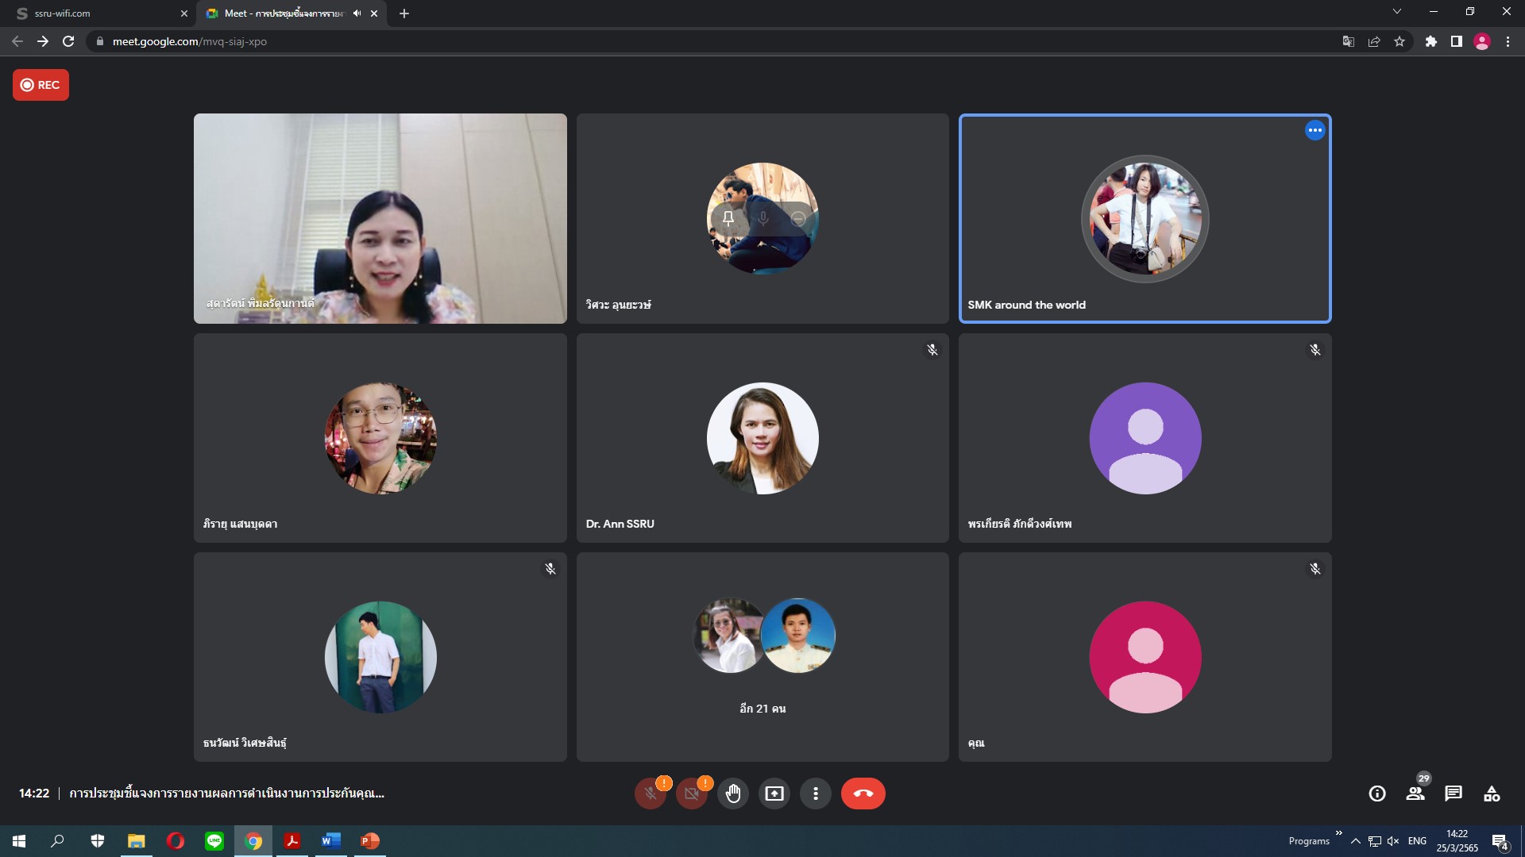This screenshot has width=1525, height=857.
Task: Open the activities shapes icon
Action: (x=1492, y=794)
